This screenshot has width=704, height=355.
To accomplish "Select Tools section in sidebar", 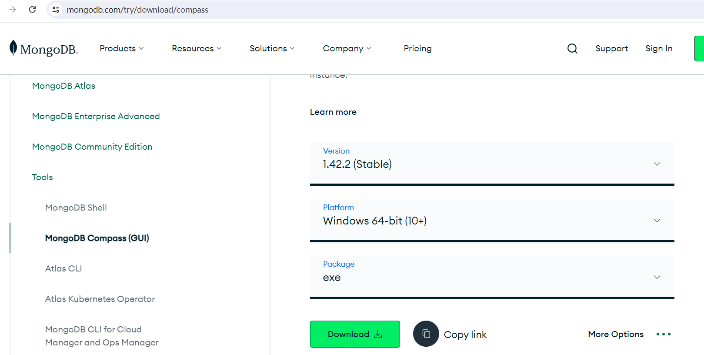I will [x=42, y=177].
